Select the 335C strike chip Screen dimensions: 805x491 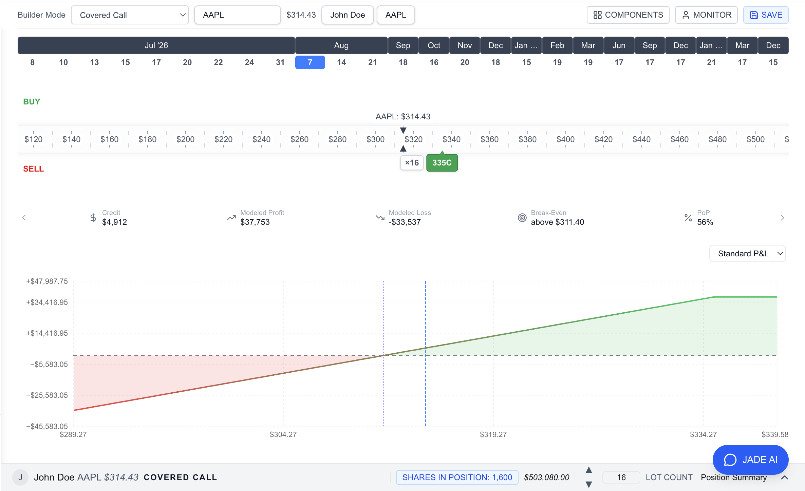[x=442, y=163]
